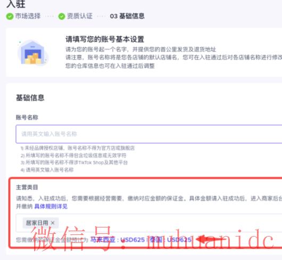Click the 马来西亚 : USD625 deposit amount
Image resolution: width=282 pixels, height=260 pixels.
pos(117,240)
